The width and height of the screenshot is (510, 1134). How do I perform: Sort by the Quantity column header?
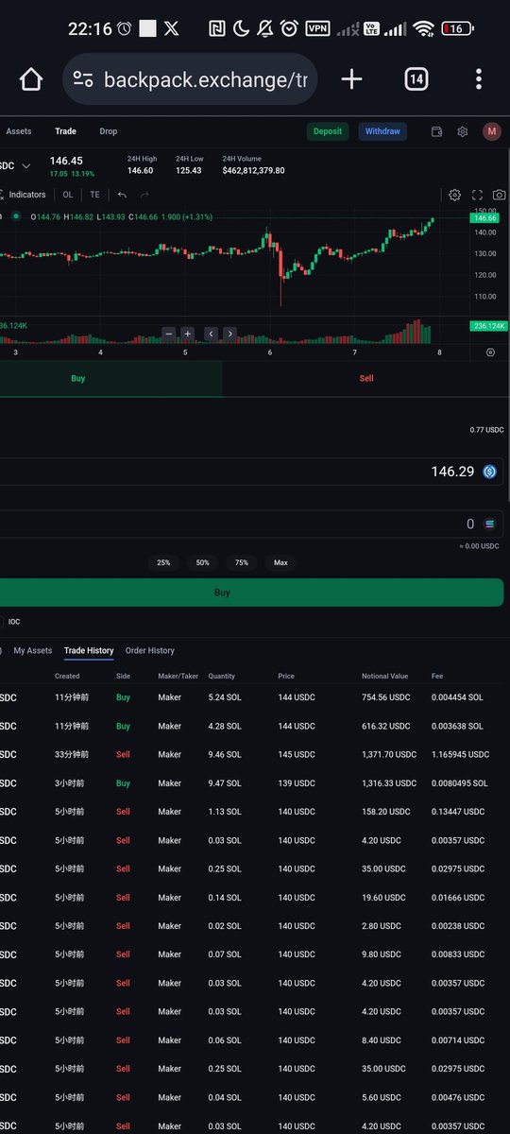click(x=222, y=677)
